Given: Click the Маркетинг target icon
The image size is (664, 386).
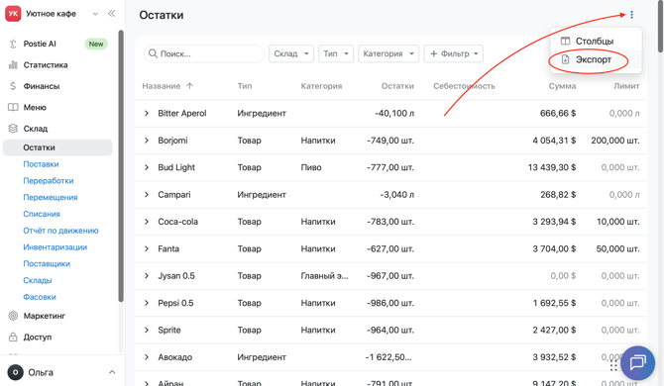Looking at the screenshot, I should (13, 316).
